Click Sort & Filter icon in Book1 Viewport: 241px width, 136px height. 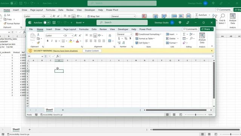(191, 34)
